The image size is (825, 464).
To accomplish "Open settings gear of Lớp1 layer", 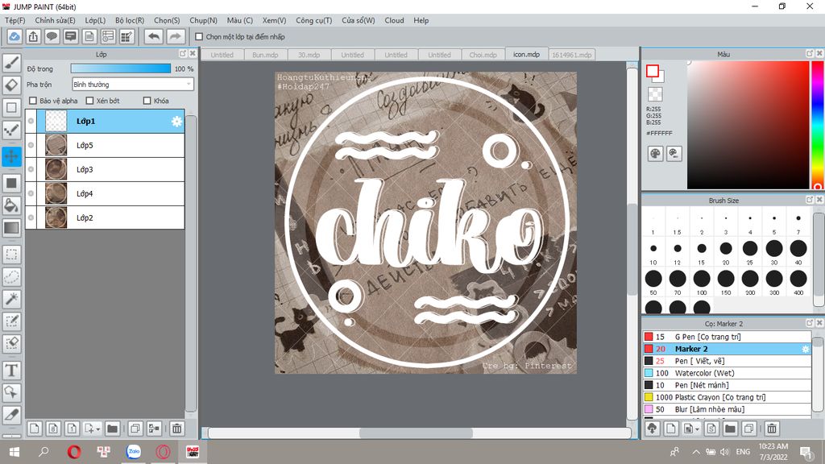I will pyautogui.click(x=176, y=122).
